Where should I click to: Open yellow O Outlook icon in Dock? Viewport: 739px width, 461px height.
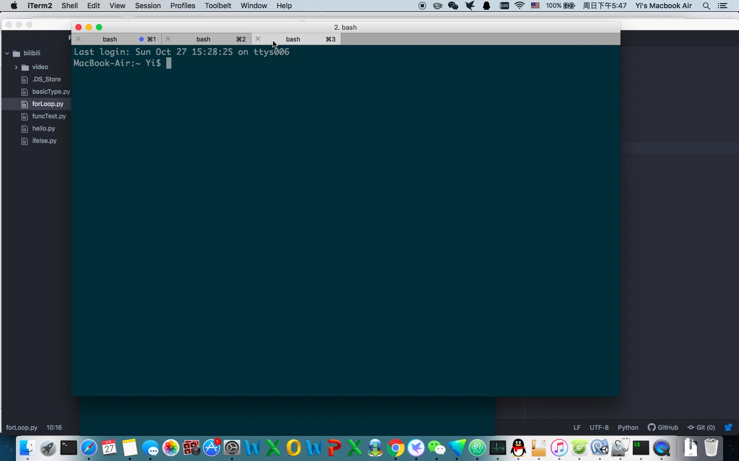(294, 448)
